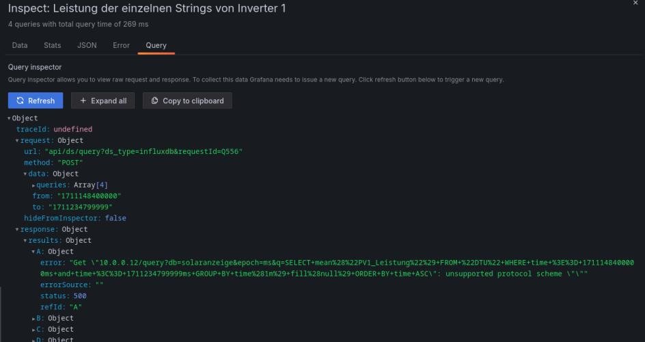
Task: Switch to the JSON tab
Action: [x=87, y=45]
